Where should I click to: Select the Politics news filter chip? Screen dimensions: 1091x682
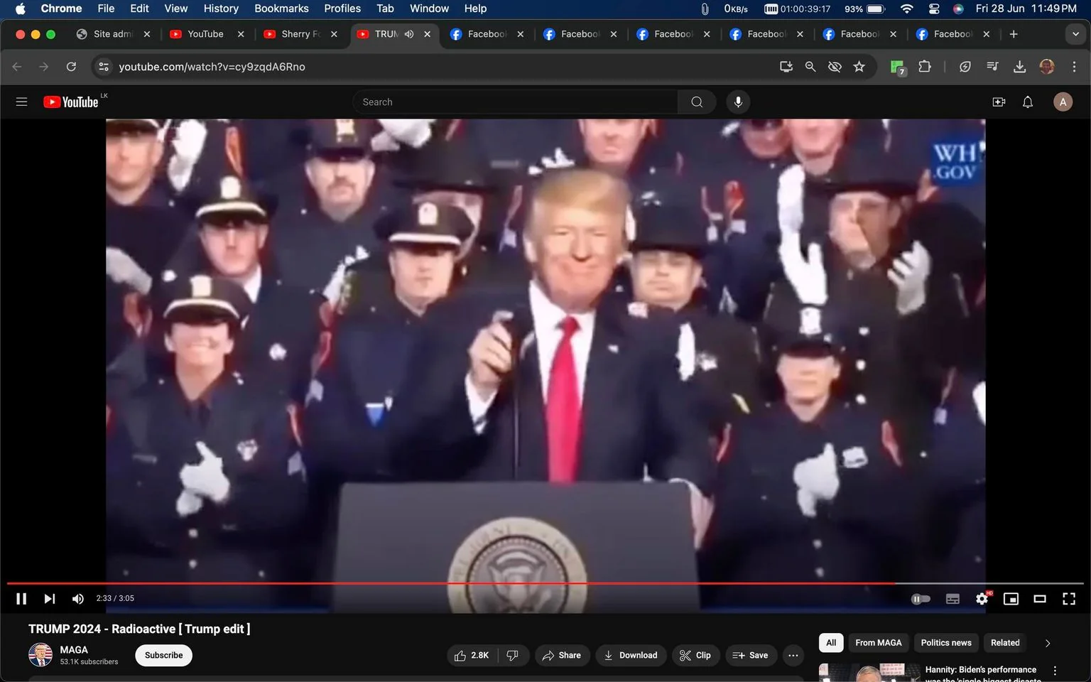(946, 643)
